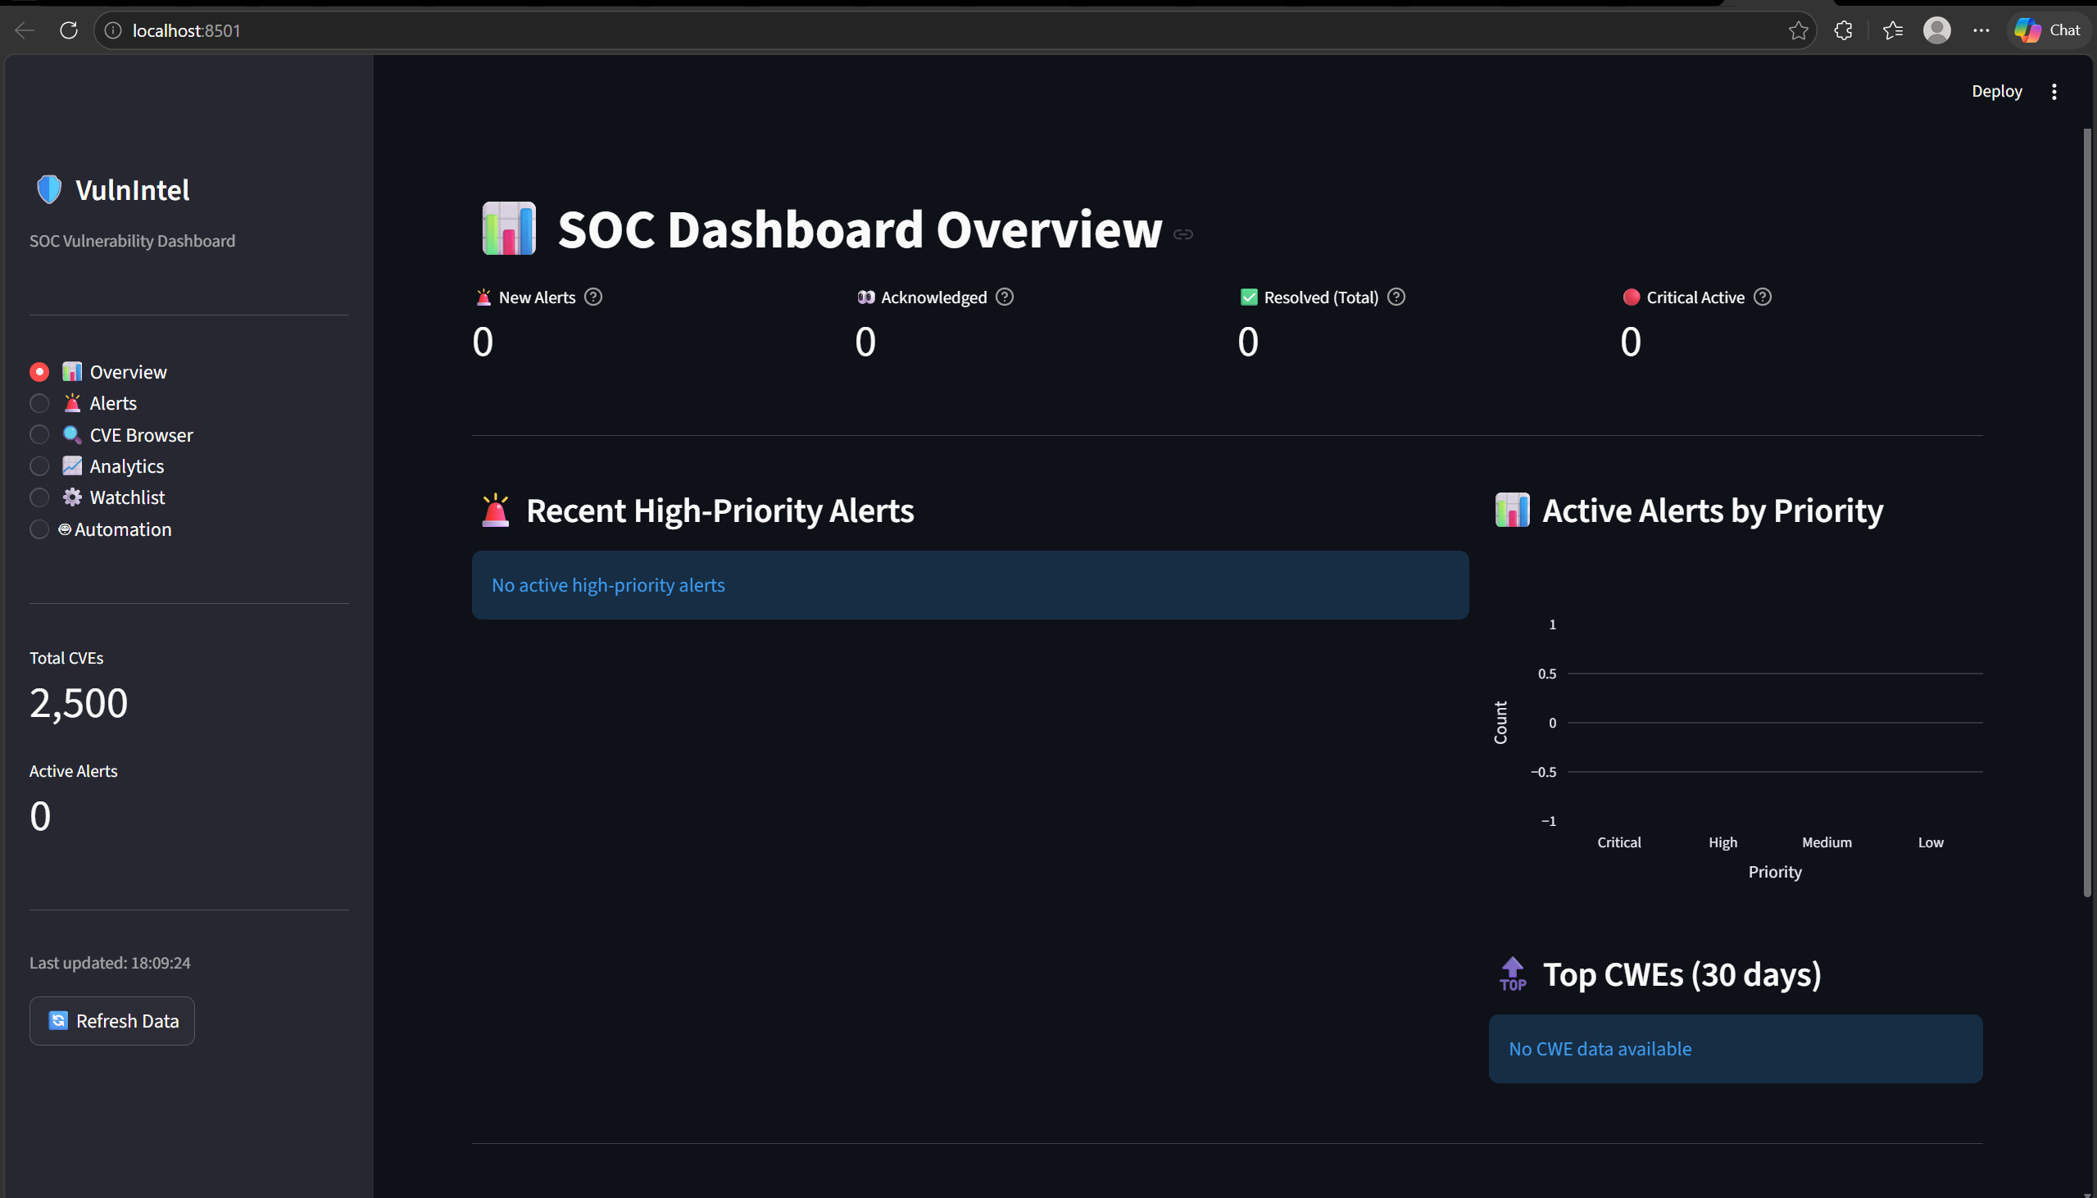Reload the page with the refresh icon
The height and width of the screenshot is (1198, 2097).
(x=69, y=30)
